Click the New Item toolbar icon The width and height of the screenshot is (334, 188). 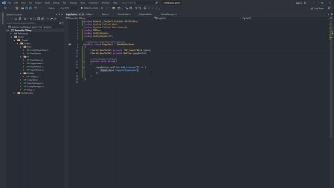coord(17,8)
